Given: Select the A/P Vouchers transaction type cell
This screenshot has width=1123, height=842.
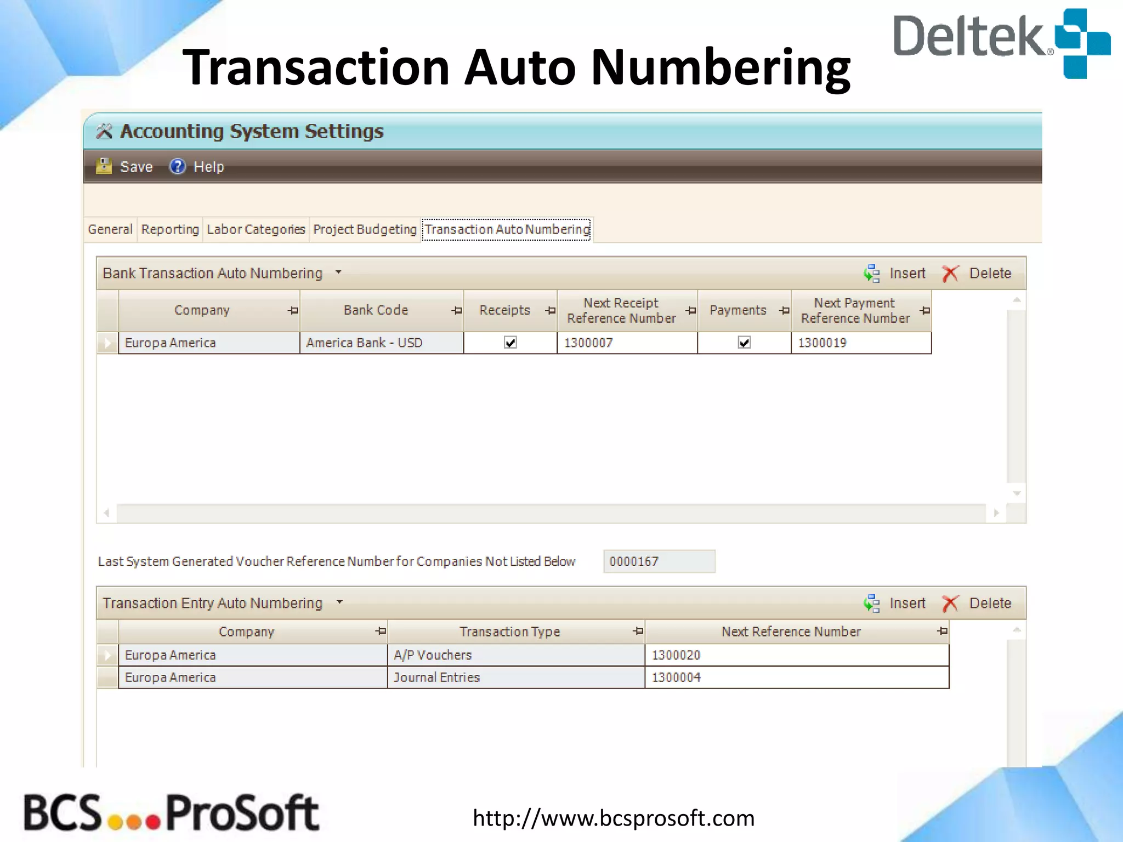Looking at the screenshot, I should point(516,655).
